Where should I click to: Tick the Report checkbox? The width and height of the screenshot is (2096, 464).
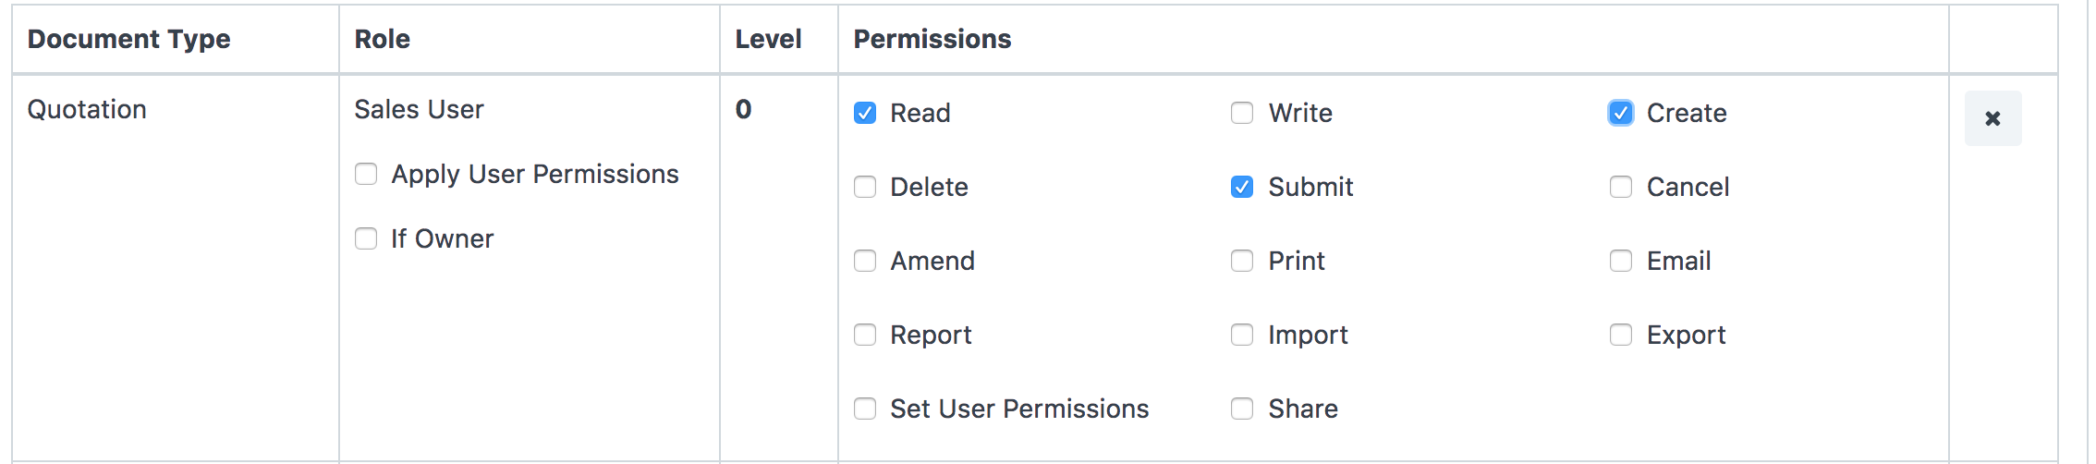(x=865, y=335)
